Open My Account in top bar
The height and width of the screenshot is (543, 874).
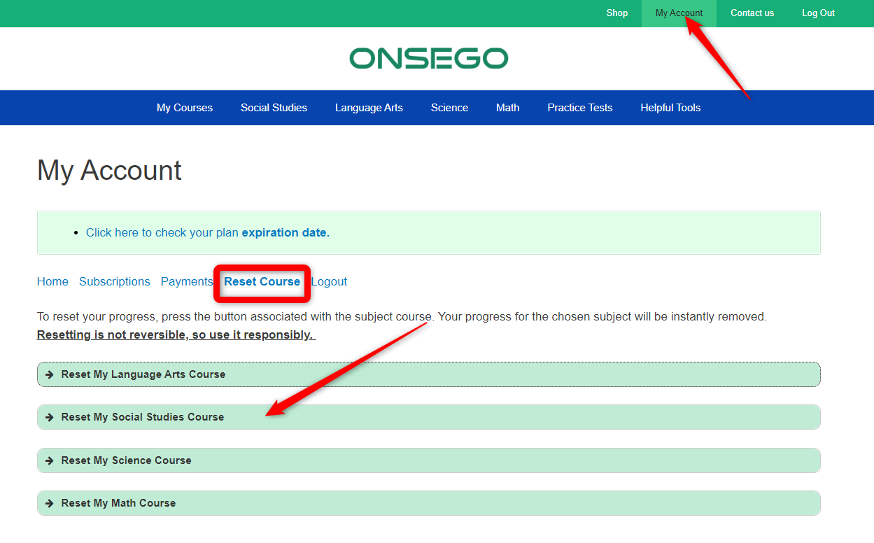coord(679,13)
